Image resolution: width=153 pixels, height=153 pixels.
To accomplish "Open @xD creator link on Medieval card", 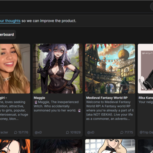I will [91, 132].
